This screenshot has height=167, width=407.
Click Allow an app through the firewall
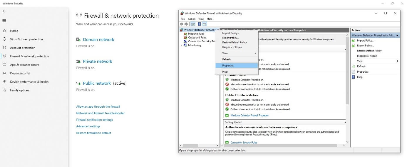click(x=98, y=107)
